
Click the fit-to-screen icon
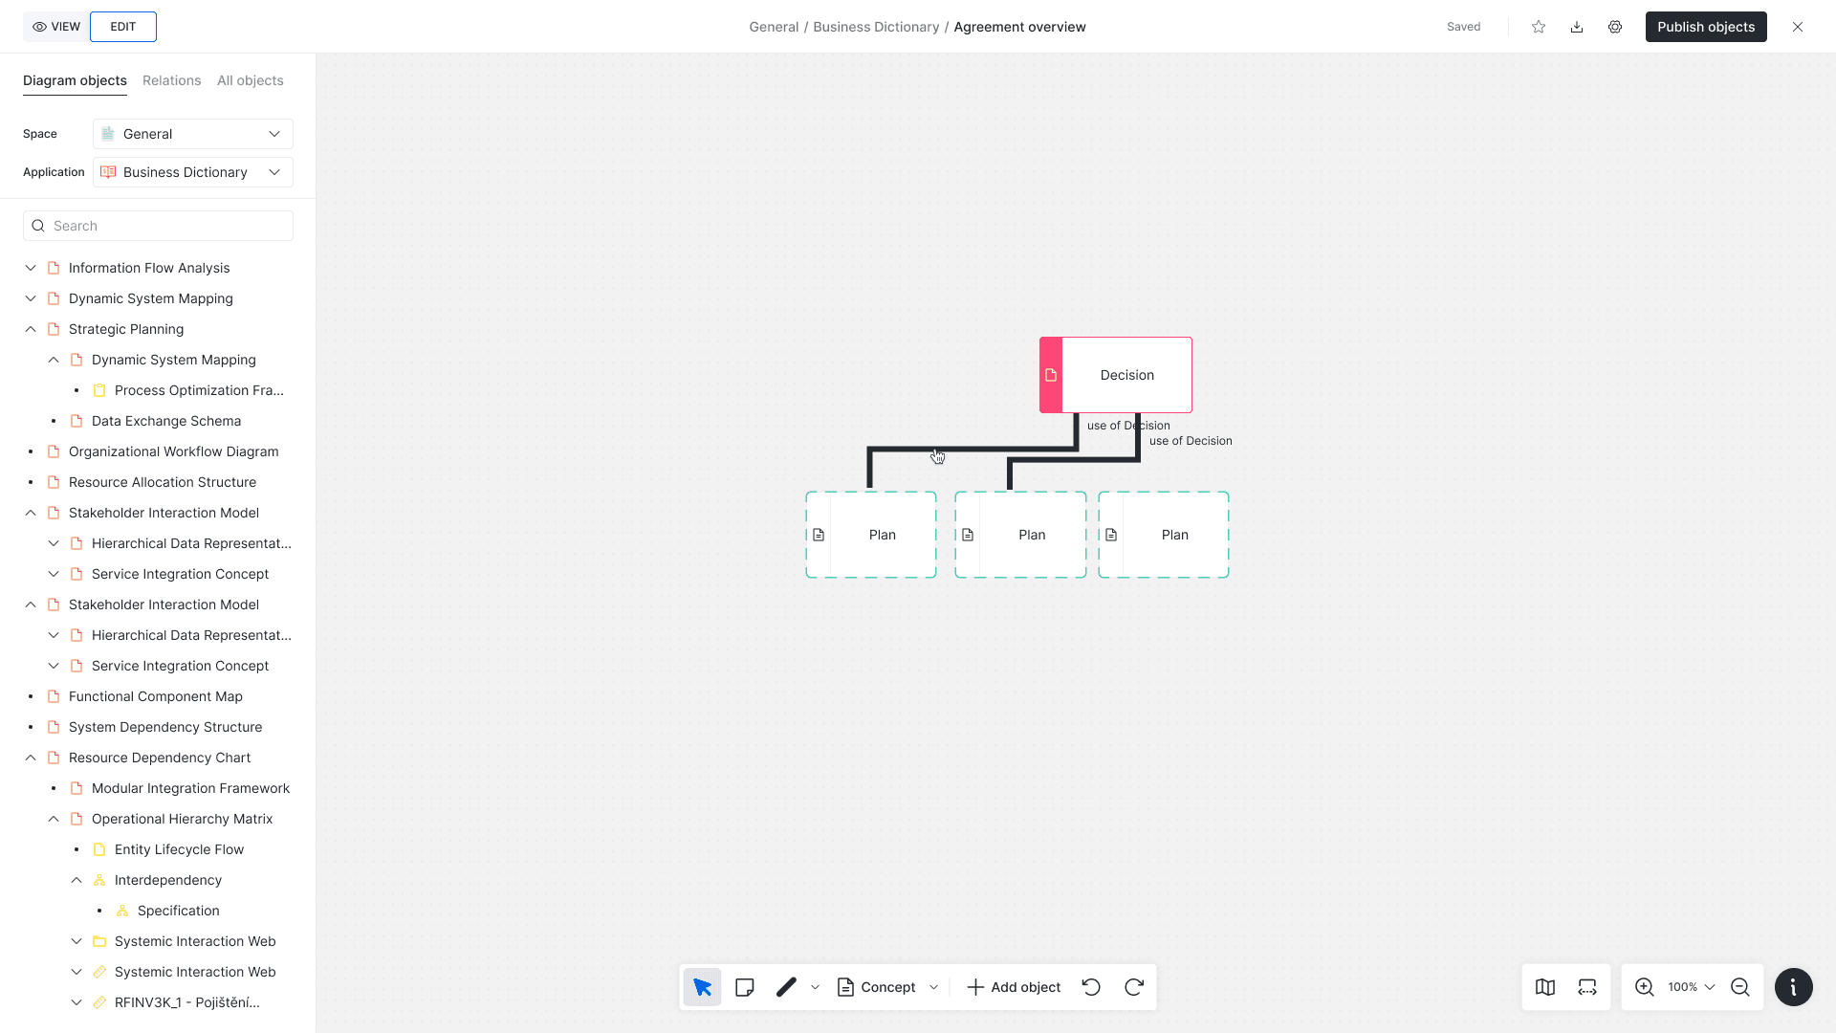[1587, 987]
